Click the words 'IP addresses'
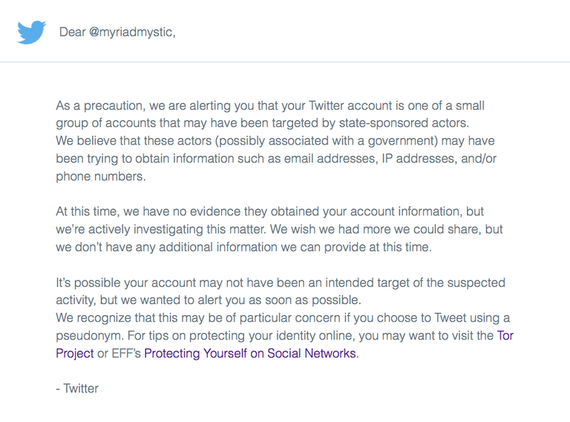 (419, 158)
